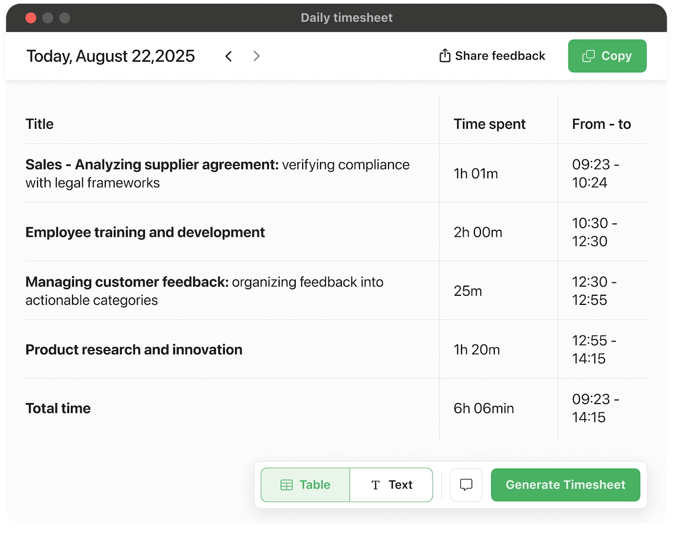Click the comment bubble icon
The image size is (673, 533).
pos(466,485)
